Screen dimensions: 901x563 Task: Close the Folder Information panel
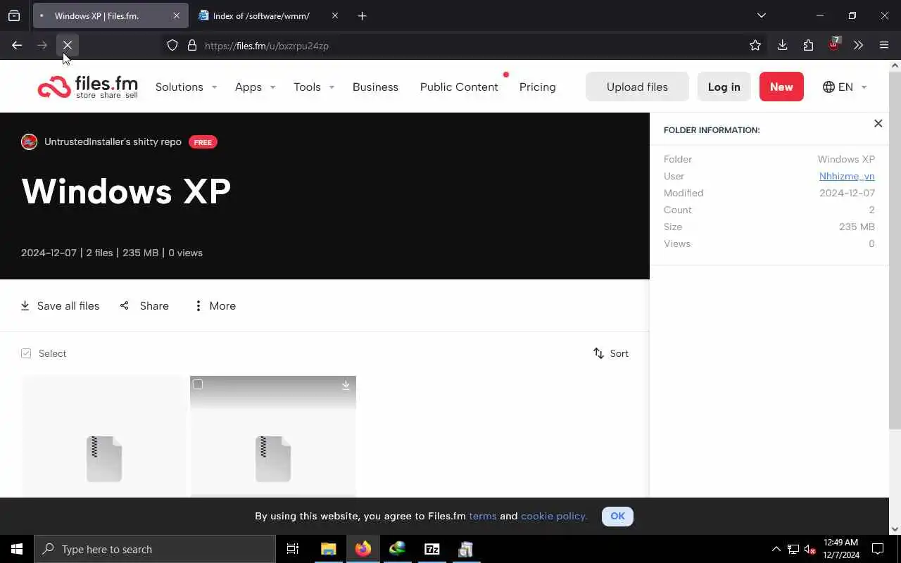(878, 123)
